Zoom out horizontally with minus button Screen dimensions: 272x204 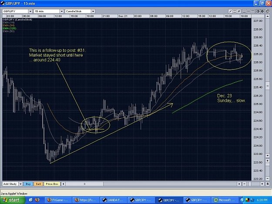(244, 184)
